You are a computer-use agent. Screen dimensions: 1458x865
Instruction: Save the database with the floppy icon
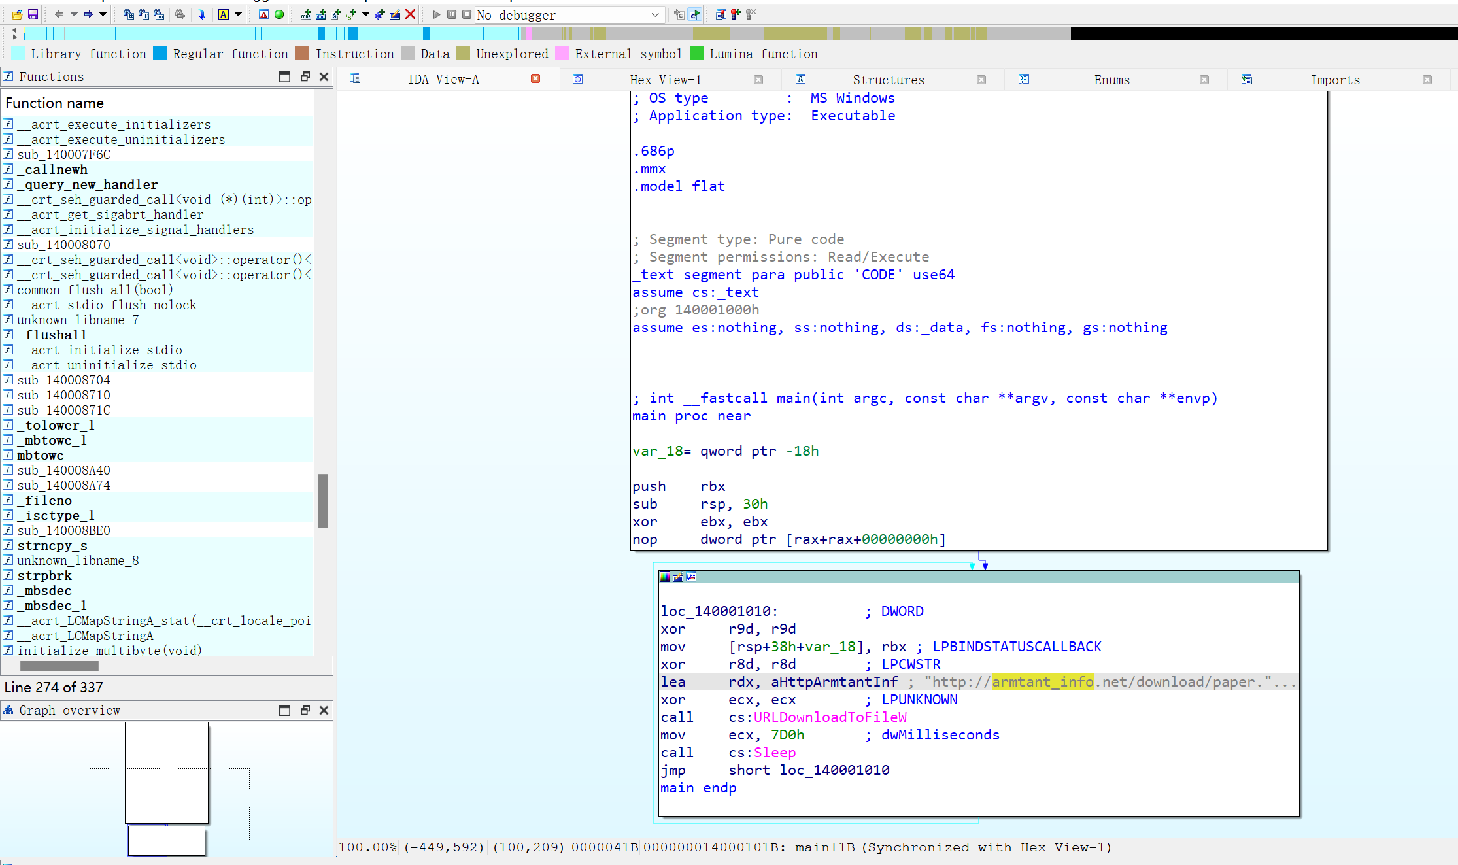(x=33, y=14)
